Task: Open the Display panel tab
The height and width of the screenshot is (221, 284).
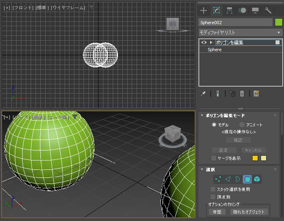Action: point(255,10)
